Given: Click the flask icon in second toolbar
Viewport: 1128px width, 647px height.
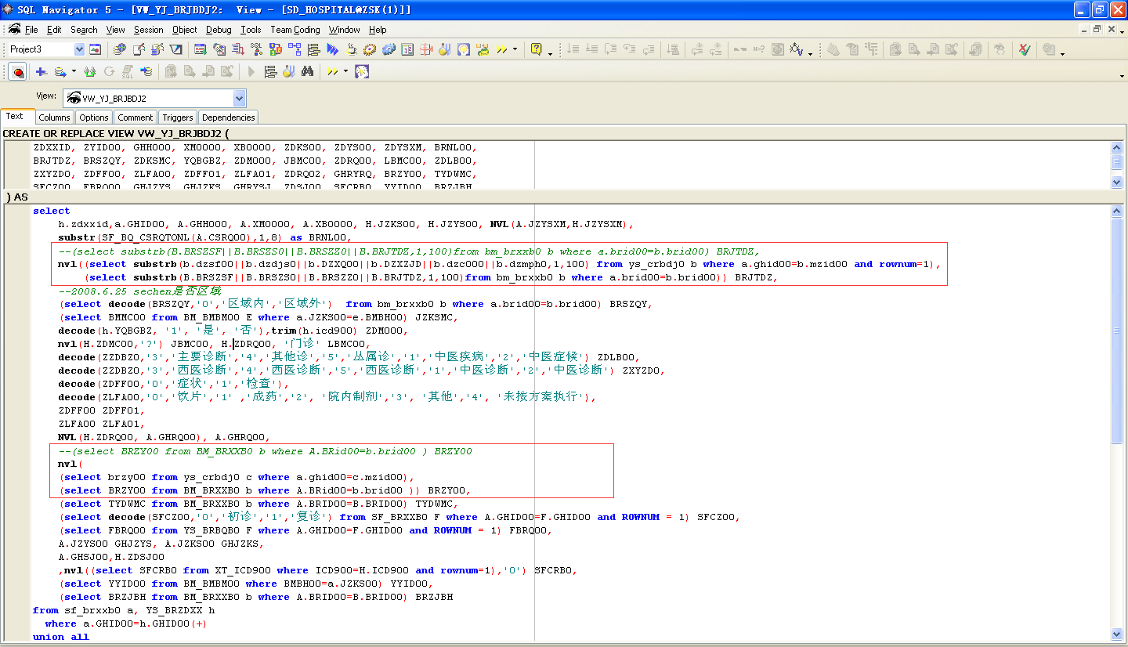Looking at the screenshot, I should (x=288, y=71).
